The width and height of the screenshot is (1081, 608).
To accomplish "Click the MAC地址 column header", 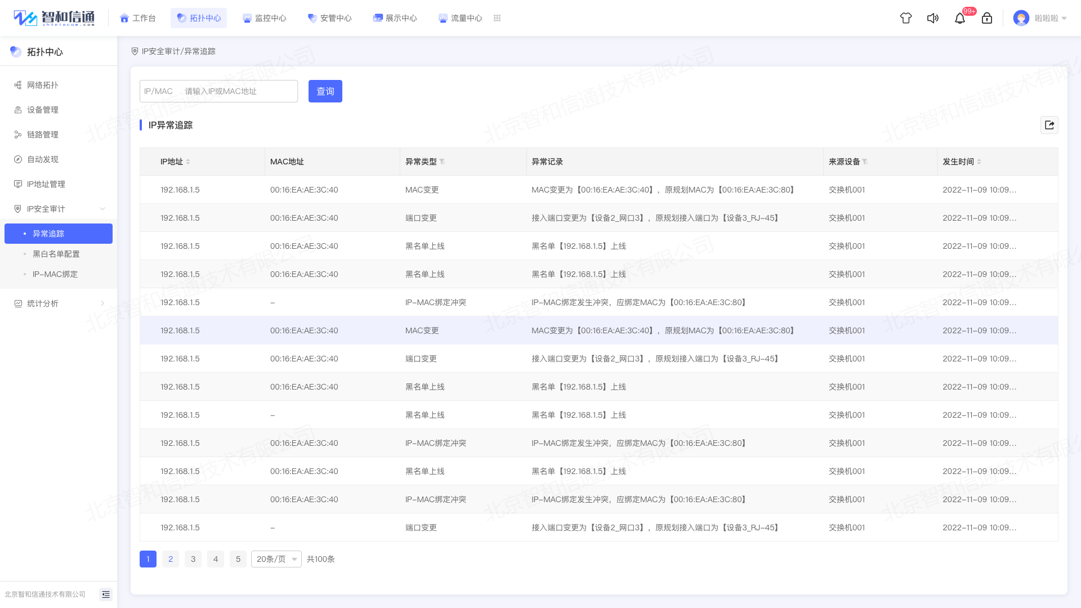I will point(287,162).
